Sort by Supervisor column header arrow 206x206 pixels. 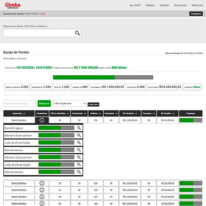point(24,114)
